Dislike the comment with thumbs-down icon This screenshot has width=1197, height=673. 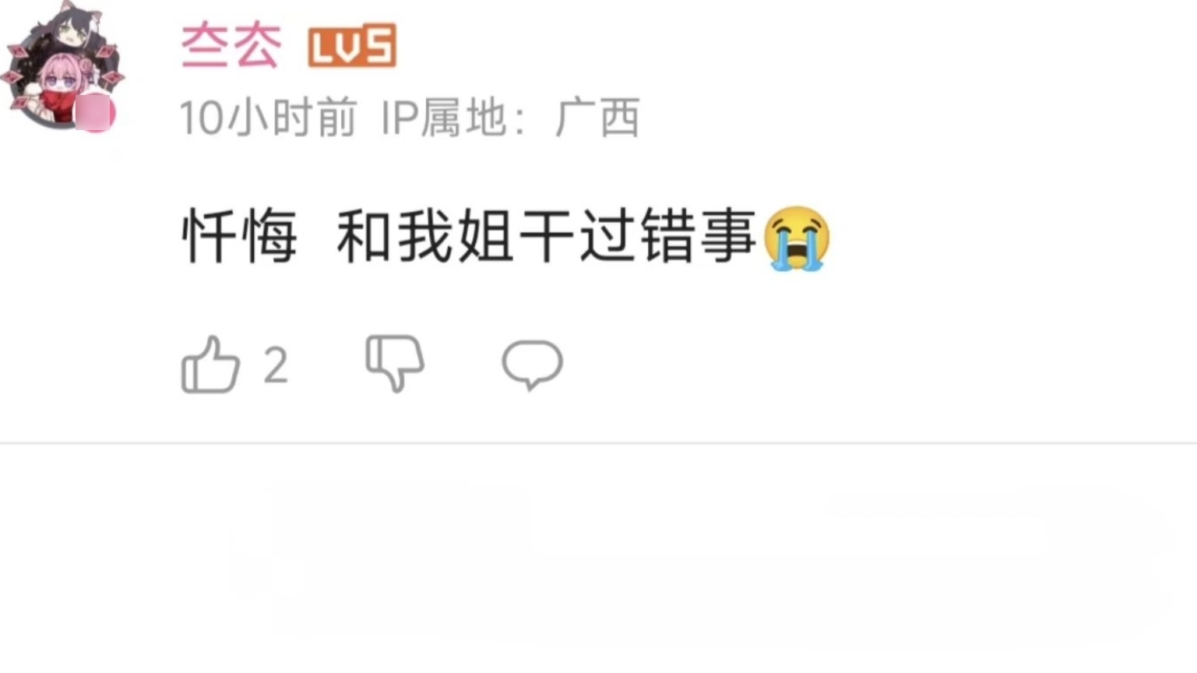(x=395, y=363)
